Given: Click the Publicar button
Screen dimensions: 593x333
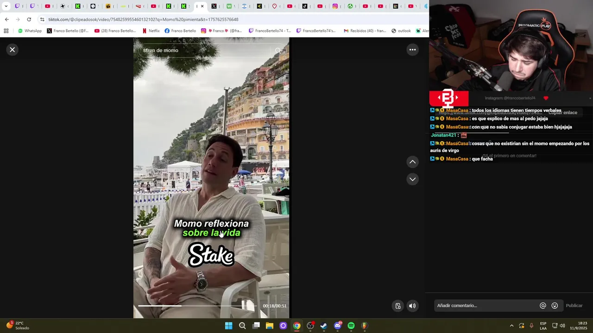Looking at the screenshot, I should click(x=574, y=306).
